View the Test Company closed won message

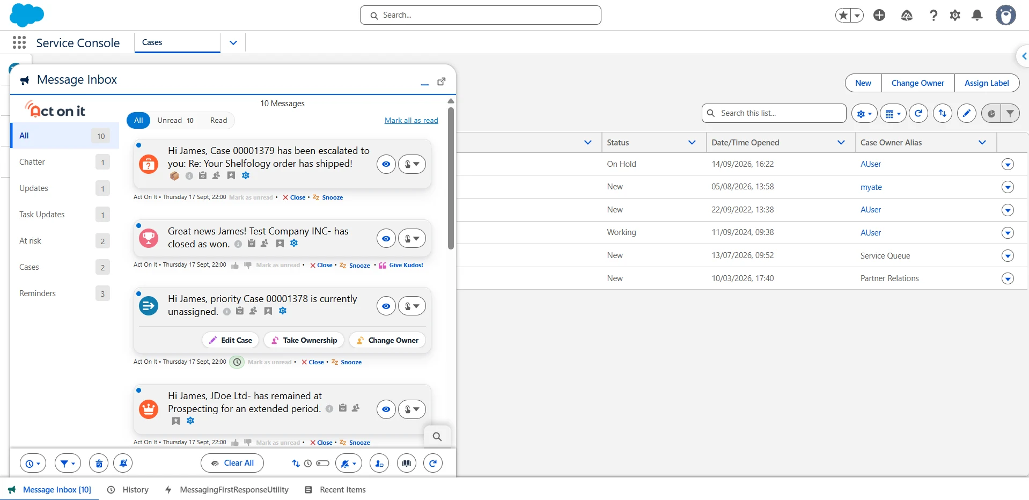point(386,238)
